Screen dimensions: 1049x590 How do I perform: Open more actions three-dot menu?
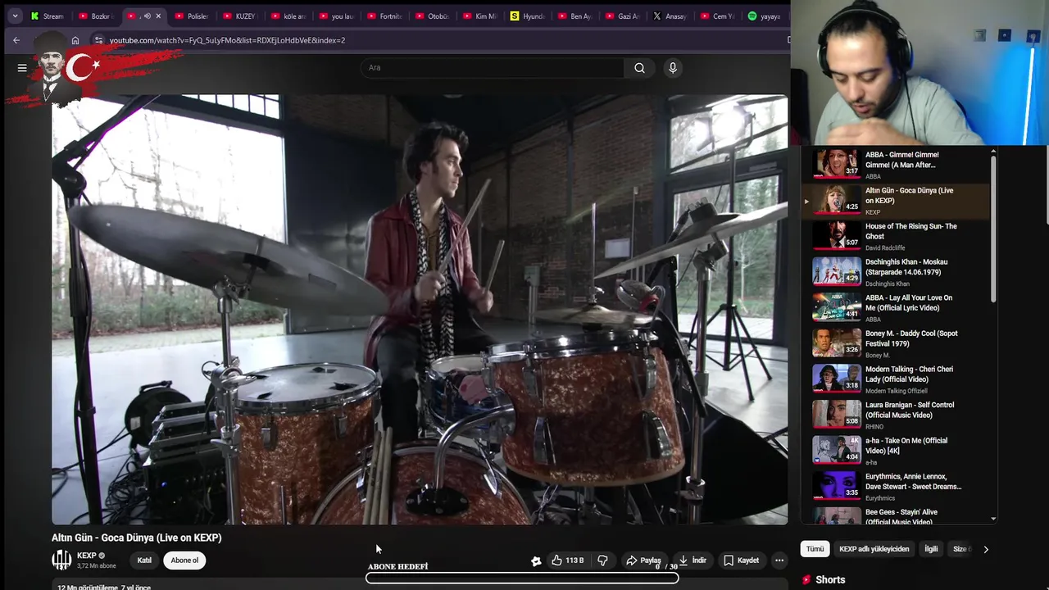pyautogui.click(x=779, y=560)
